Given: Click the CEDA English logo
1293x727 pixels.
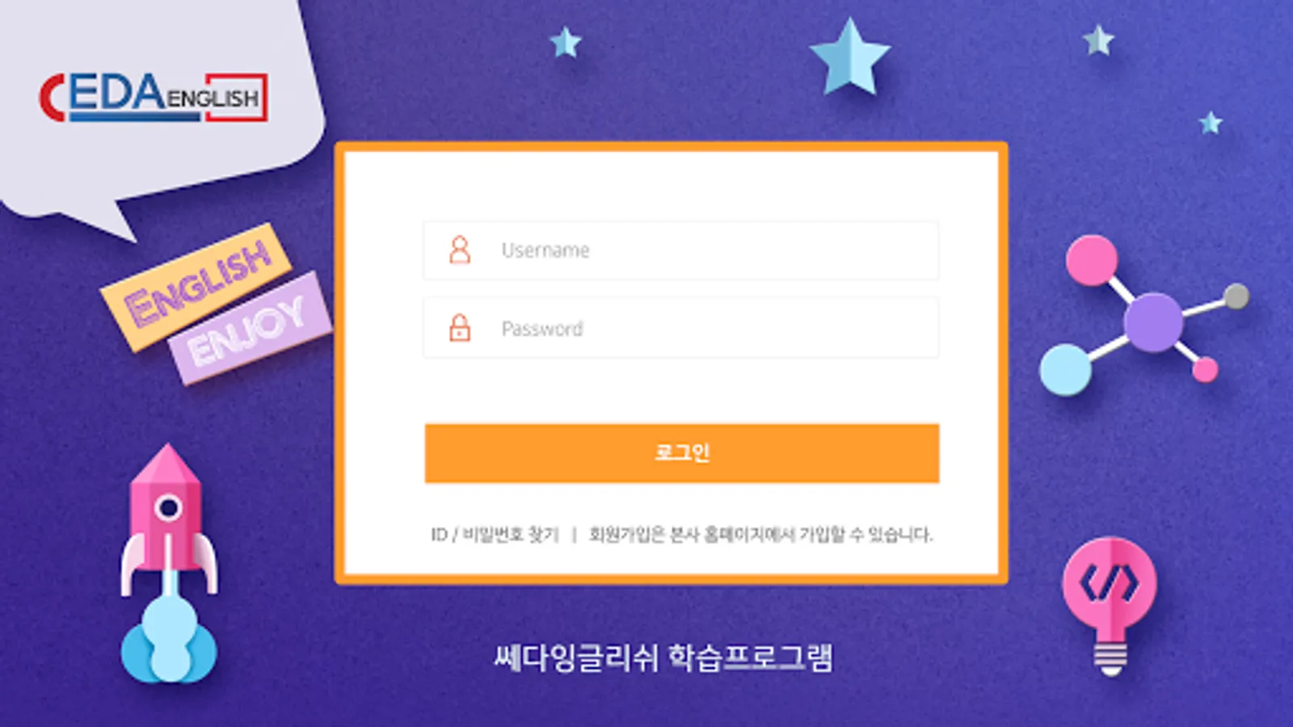Looking at the screenshot, I should click(153, 98).
